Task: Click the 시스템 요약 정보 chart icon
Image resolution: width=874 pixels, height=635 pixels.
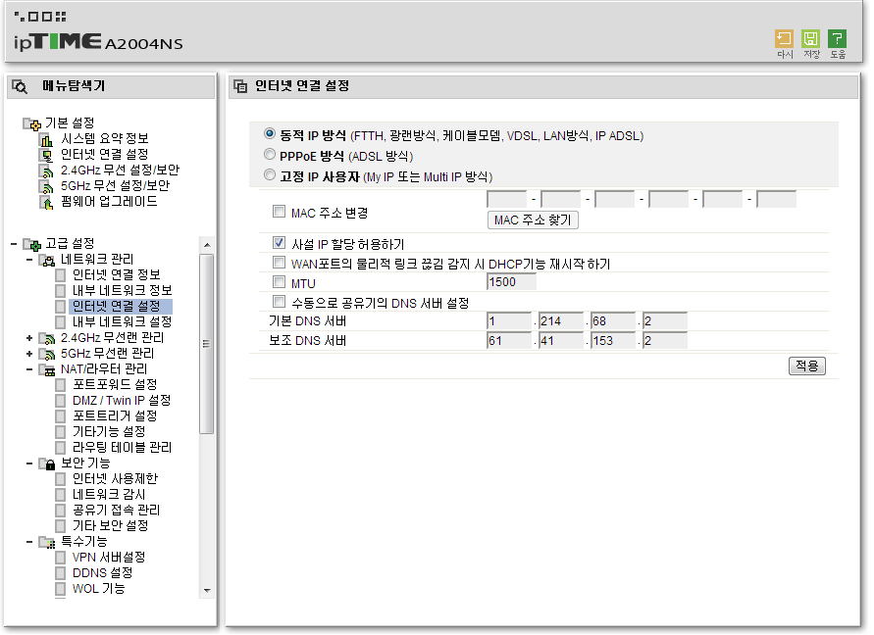Action: (47, 139)
